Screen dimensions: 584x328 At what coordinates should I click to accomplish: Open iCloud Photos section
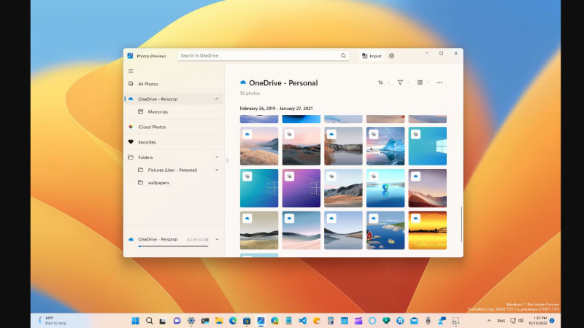152,127
